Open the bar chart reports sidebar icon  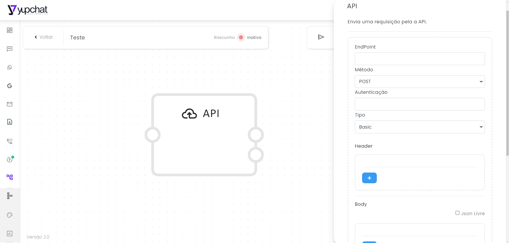(10, 233)
